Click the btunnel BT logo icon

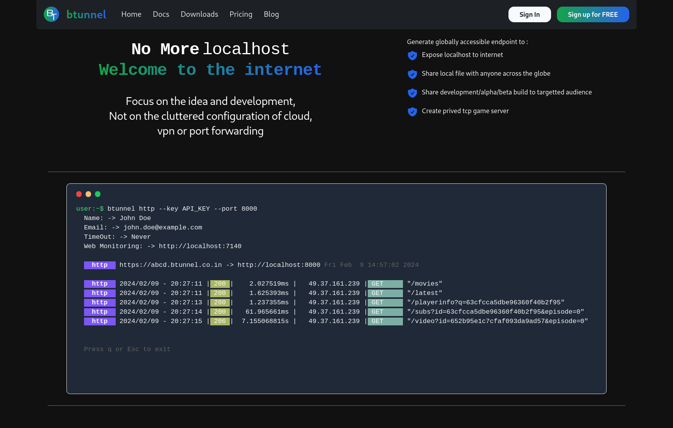[51, 14]
